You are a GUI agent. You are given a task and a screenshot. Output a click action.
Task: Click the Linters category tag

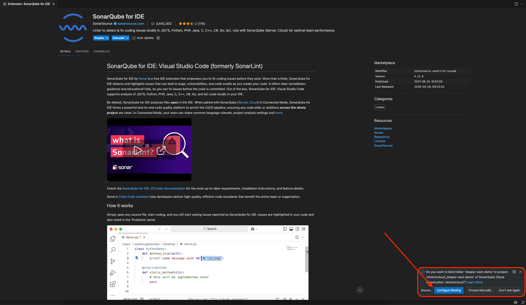(380, 107)
